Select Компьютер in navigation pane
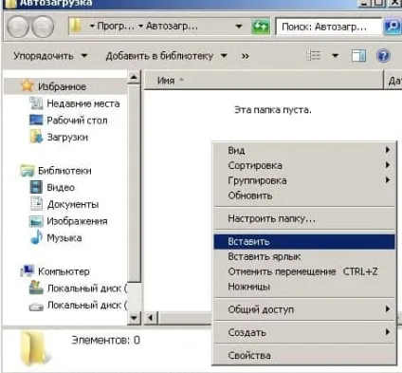Viewport: 402px width, 373px height. pos(64,271)
